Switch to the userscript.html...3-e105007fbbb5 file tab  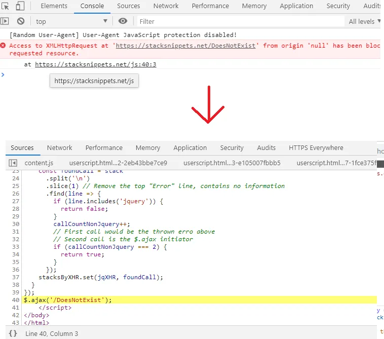(x=232, y=163)
